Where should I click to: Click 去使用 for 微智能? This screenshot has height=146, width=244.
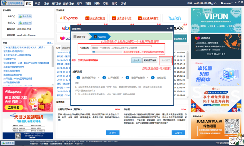tap(178, 133)
